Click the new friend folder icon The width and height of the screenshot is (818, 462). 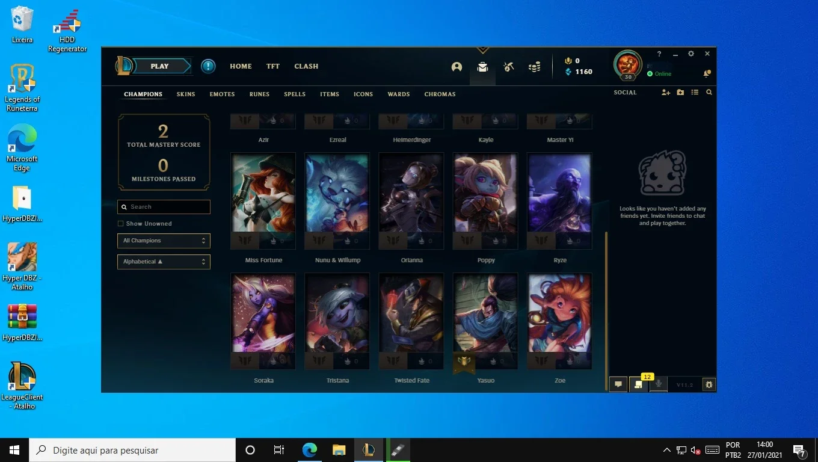point(680,93)
